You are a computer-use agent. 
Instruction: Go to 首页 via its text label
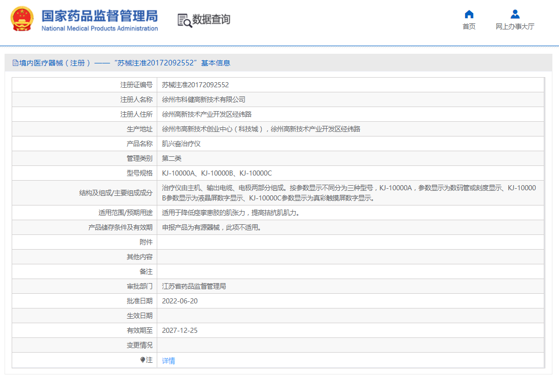469,26
